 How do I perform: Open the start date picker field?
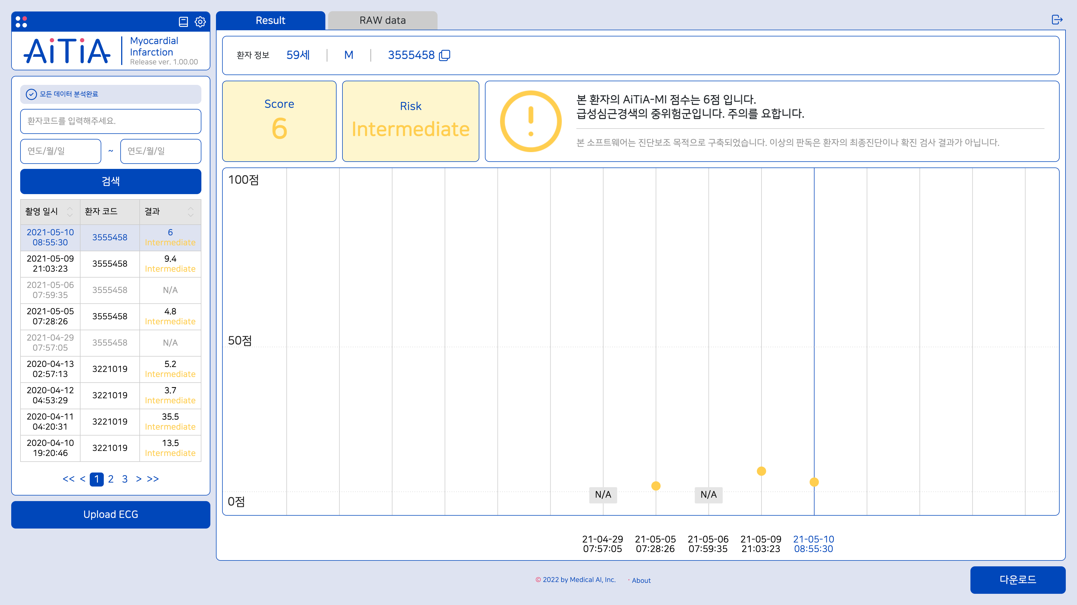(x=61, y=151)
